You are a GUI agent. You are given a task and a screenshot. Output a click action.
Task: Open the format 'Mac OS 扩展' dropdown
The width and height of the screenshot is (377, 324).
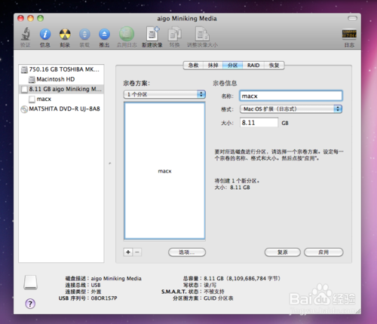[291, 109]
